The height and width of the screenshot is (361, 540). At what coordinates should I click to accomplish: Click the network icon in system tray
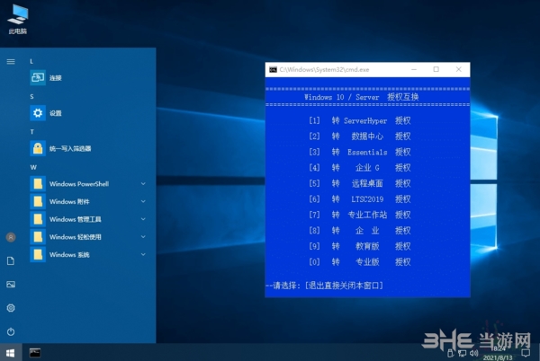[x=463, y=353]
